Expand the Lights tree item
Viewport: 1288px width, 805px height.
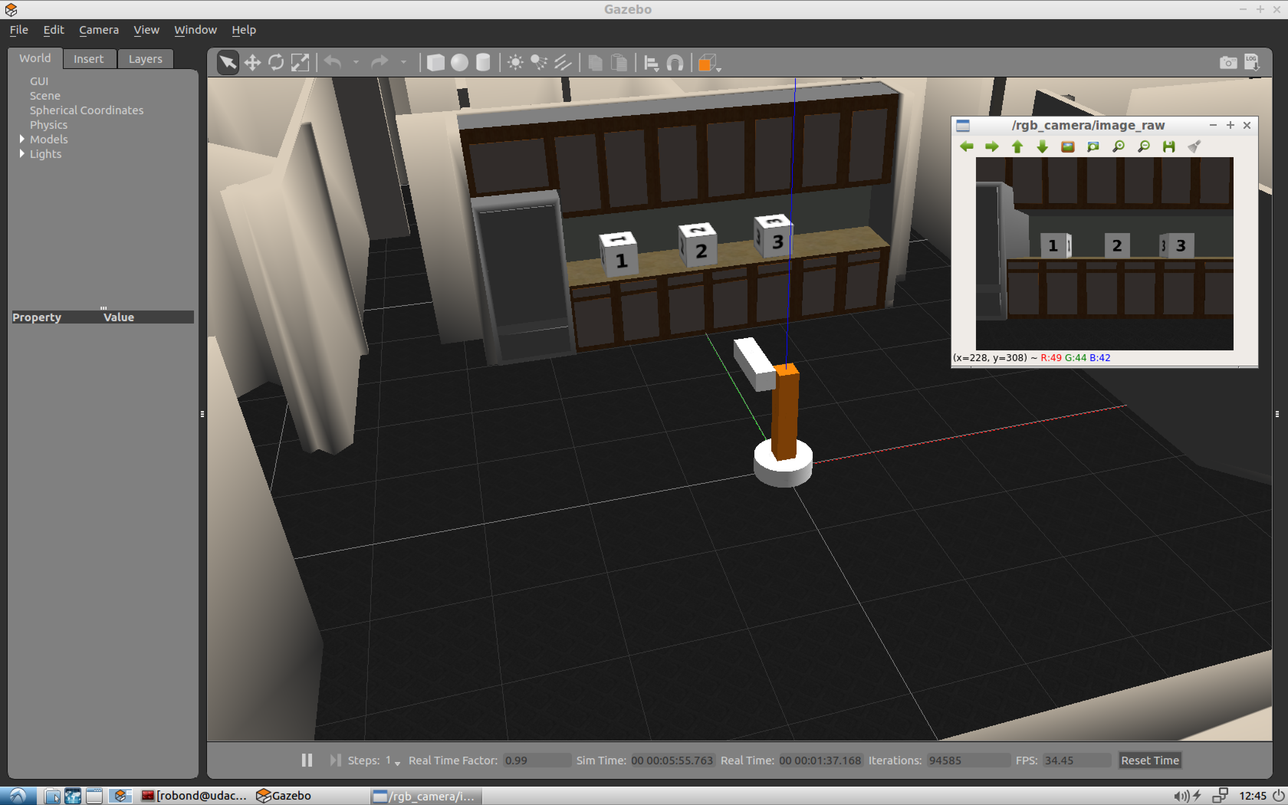[22, 153]
